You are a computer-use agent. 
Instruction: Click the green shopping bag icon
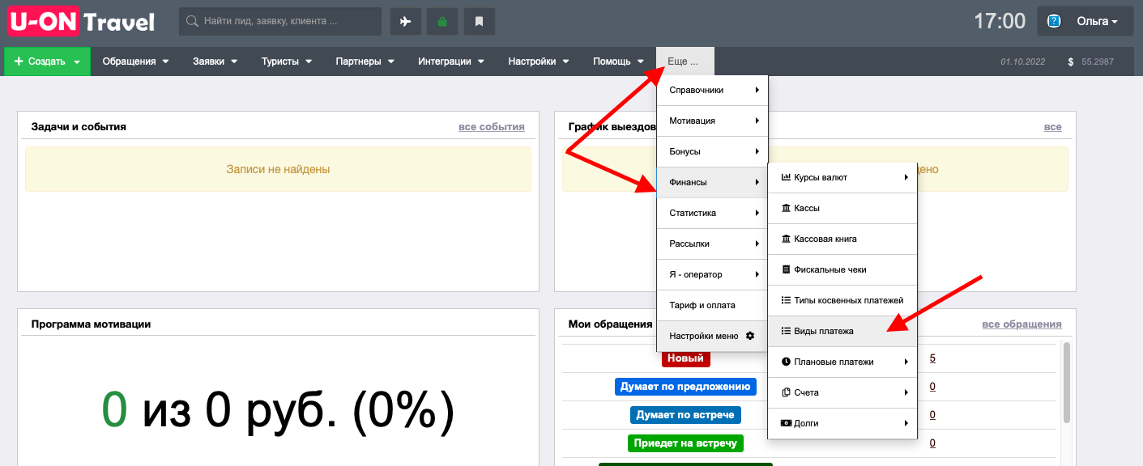tap(442, 22)
